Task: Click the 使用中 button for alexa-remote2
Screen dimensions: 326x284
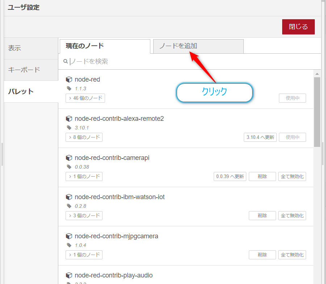Action: [x=292, y=137]
